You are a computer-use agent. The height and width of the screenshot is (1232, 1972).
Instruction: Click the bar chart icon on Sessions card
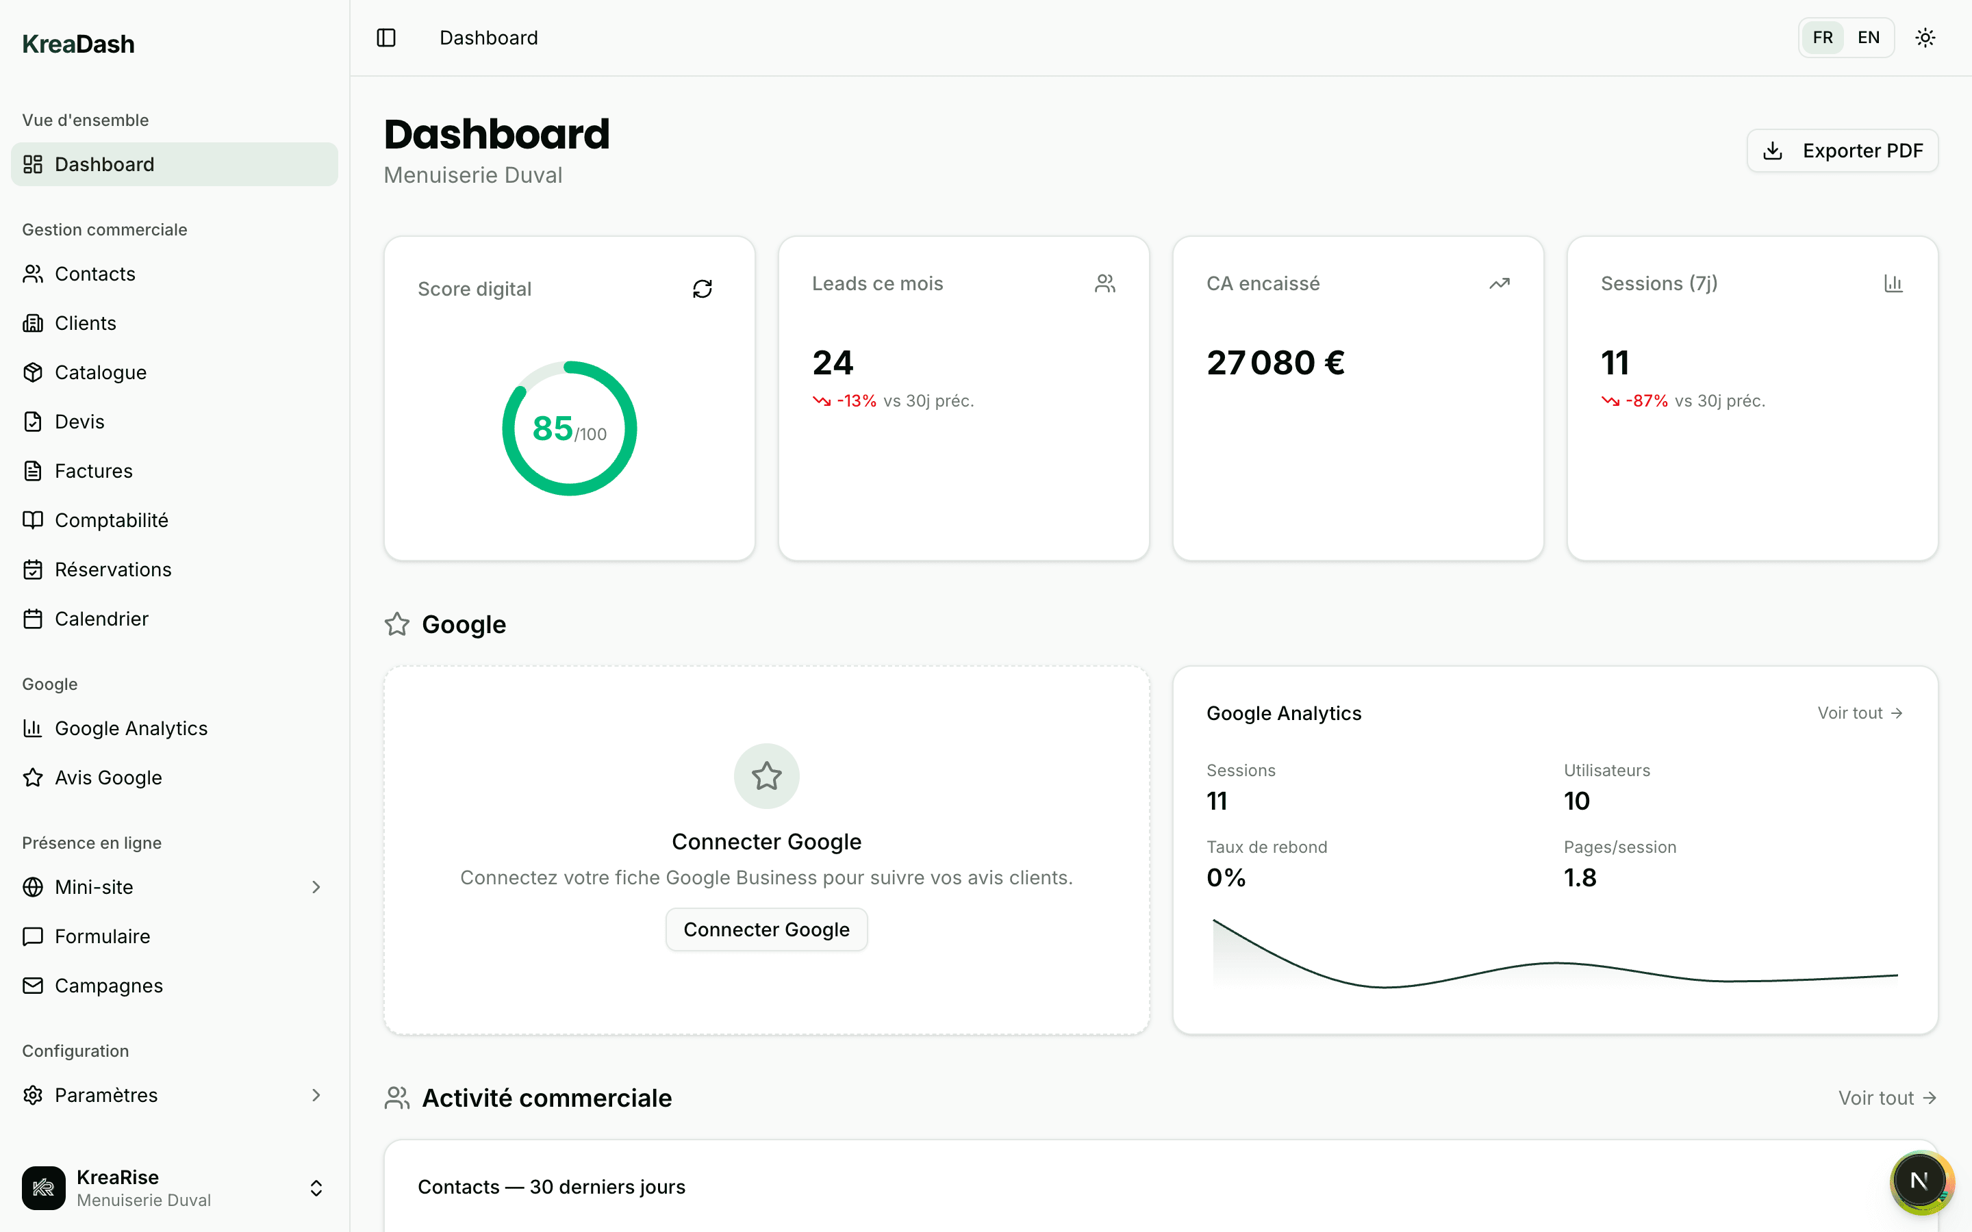[x=1893, y=283]
